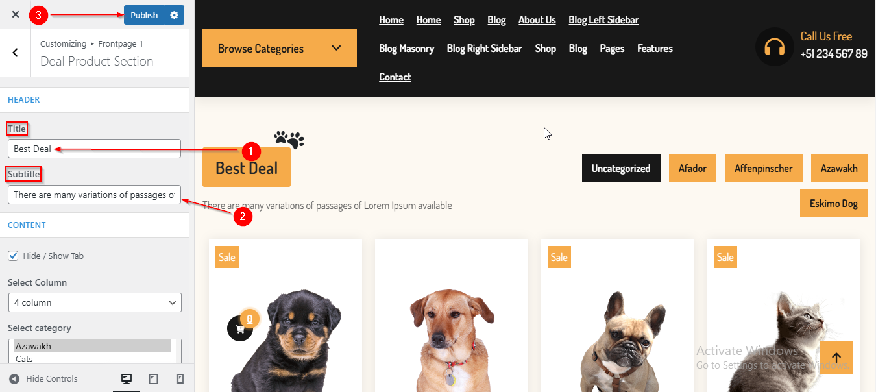Close the customizer with the X icon
Screen dimensions: 876x392
pos(16,14)
